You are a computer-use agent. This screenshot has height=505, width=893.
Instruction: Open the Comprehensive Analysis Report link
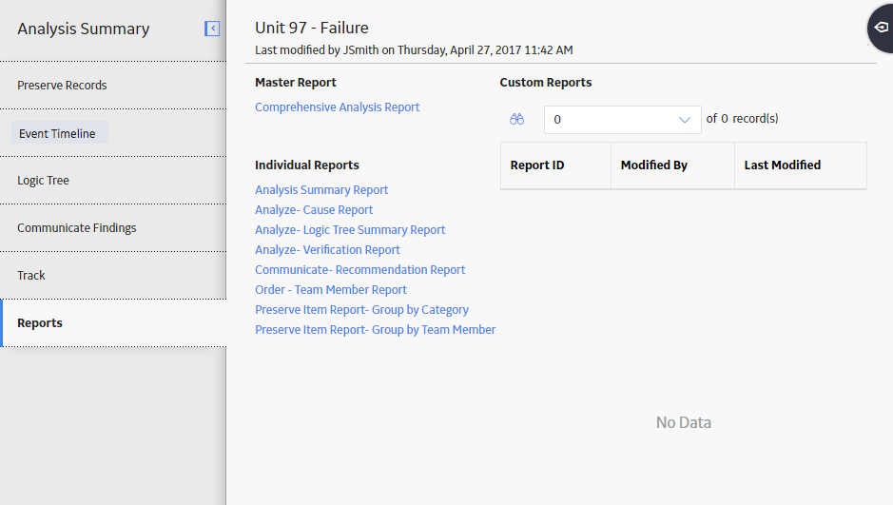338,107
